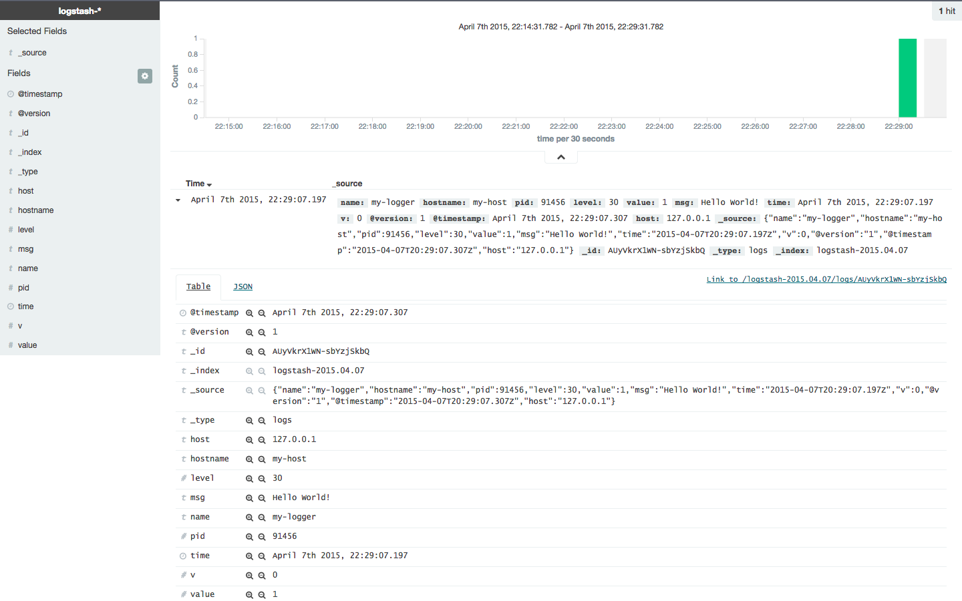Filter out hostname my-host with minus magnifier
The image size is (962, 601).
pos(262,459)
